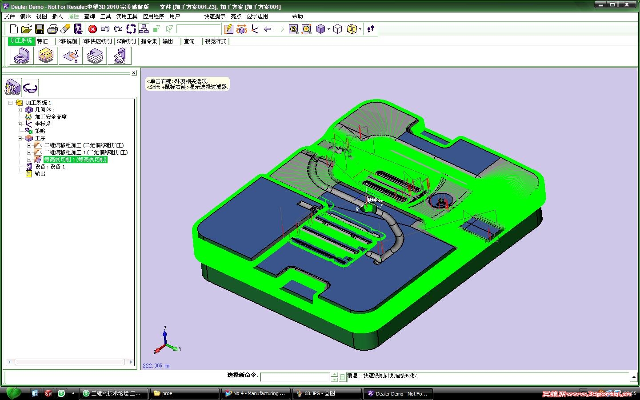Select 设备 : 设备 1 tree item

[50, 167]
